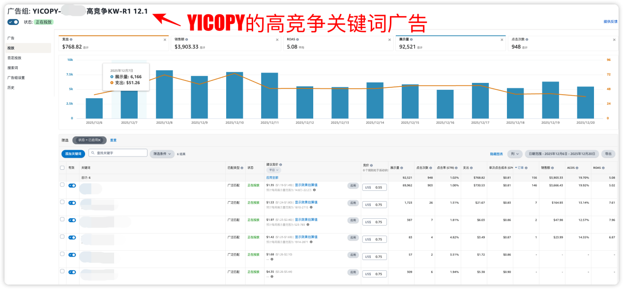Close the 点击次数 metric card
The image size is (623, 289).
(614, 40)
